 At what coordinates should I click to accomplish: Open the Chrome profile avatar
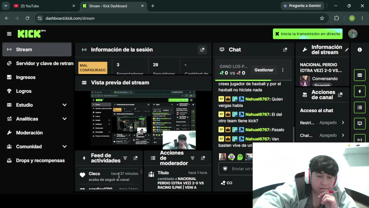[x=352, y=18]
